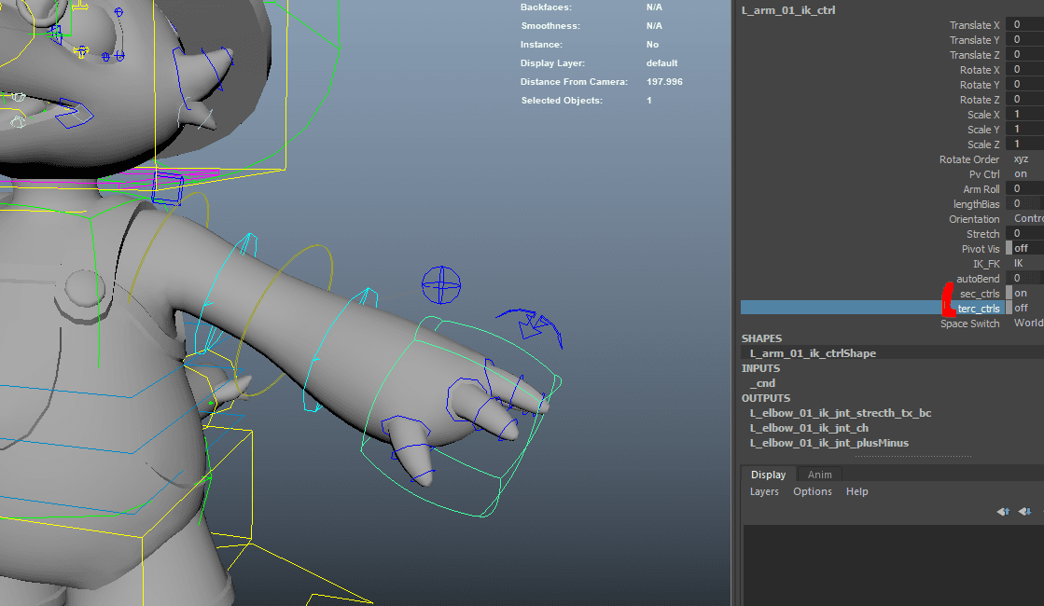Viewport: 1044px width, 606px height.
Task: Click the Stretch value field
Action: coord(1024,233)
